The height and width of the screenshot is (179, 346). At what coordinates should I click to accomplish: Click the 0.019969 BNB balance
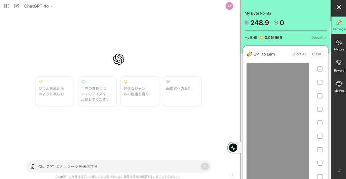[273, 38]
